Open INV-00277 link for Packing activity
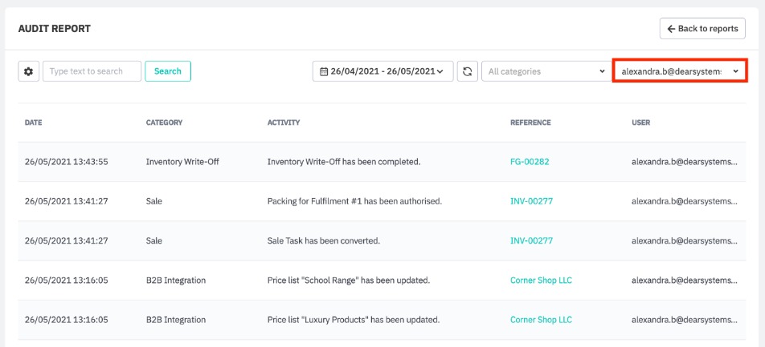The width and height of the screenshot is (765, 347). point(530,201)
